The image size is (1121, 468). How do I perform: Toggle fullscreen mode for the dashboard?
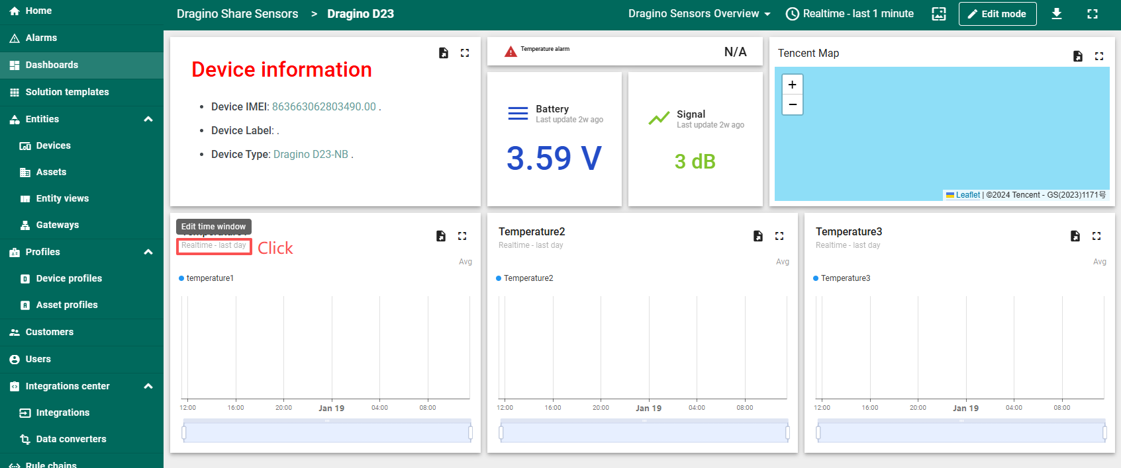coord(1093,14)
